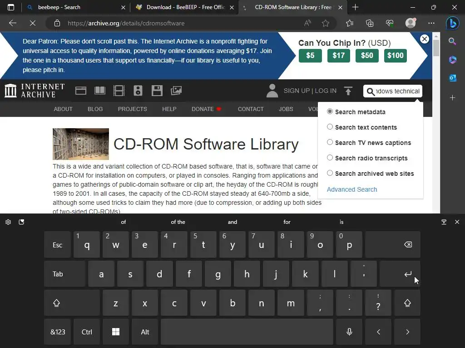Select Search metadata radio option
Viewport: 465px width, 348px height.
330,111
